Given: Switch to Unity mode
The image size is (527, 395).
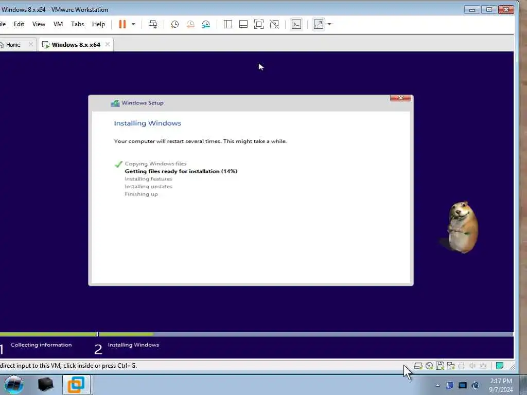Looking at the screenshot, I should pyautogui.click(x=274, y=24).
